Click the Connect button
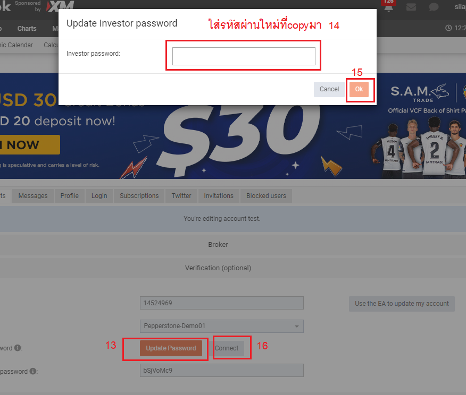Image resolution: width=466 pixels, height=395 pixels. 227,348
